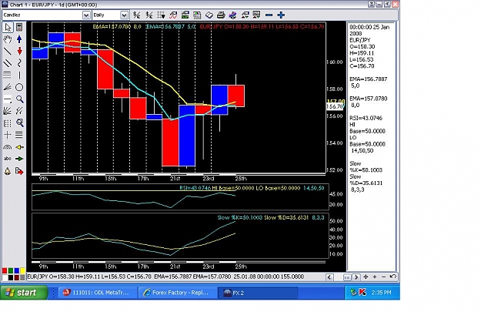
Task: Click the RSI=43.0746 side panel entry
Action: [365, 118]
